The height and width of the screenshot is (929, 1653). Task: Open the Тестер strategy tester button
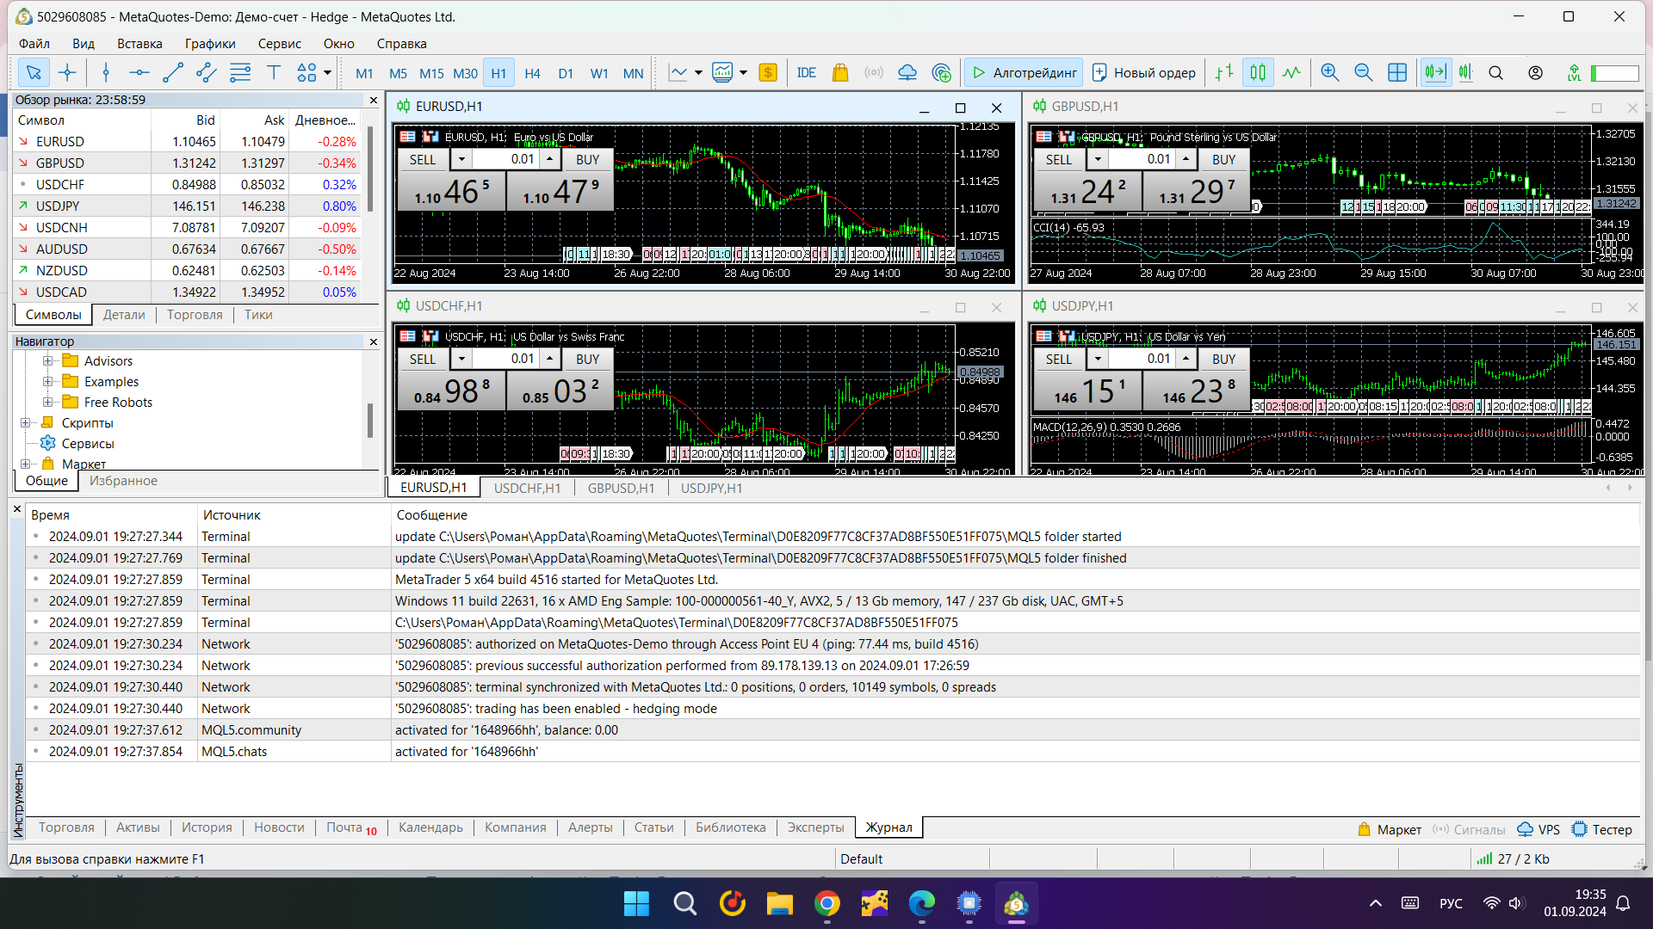coord(1602,829)
